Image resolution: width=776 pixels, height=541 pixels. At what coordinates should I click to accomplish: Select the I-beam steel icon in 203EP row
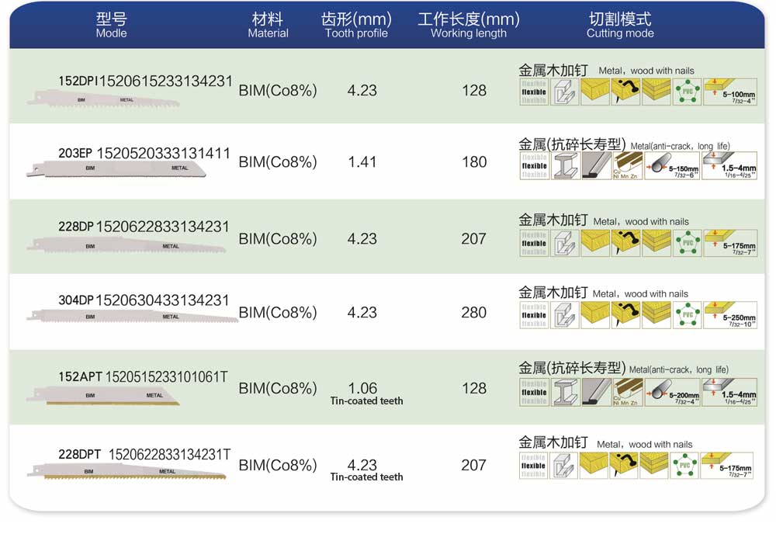(x=564, y=165)
